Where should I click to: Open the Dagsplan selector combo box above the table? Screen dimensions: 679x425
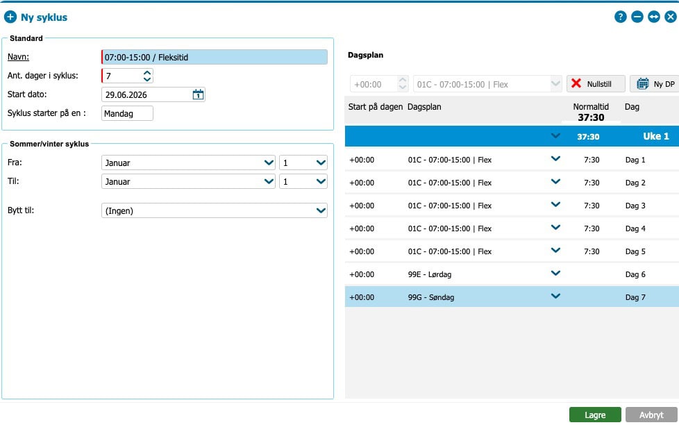point(487,84)
